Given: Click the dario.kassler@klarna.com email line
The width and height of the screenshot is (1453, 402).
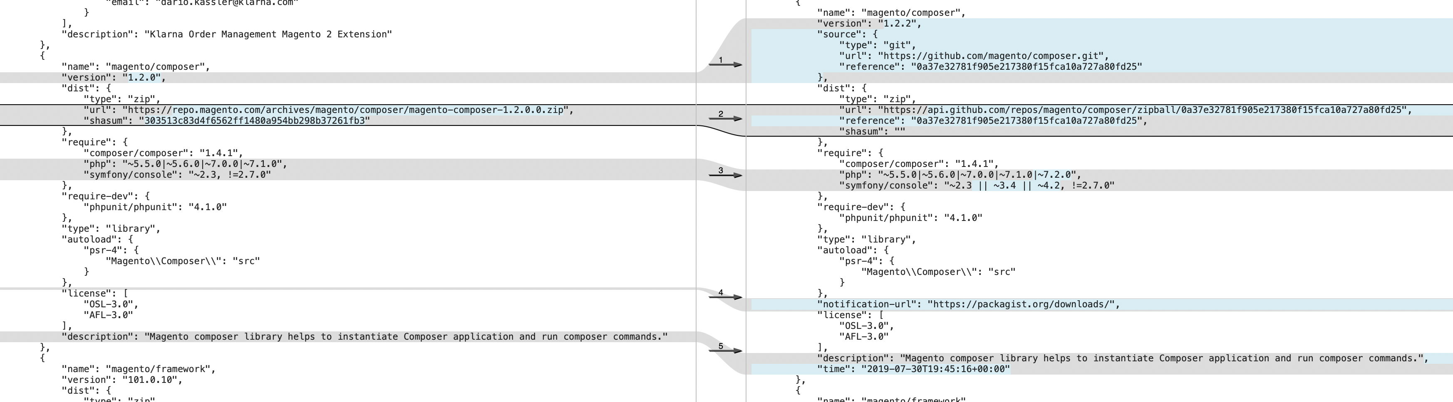Looking at the screenshot, I should (x=202, y=2).
